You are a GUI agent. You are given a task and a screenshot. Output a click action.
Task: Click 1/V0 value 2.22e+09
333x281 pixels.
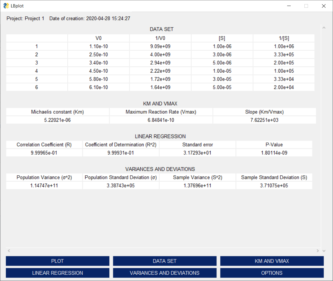160,71
